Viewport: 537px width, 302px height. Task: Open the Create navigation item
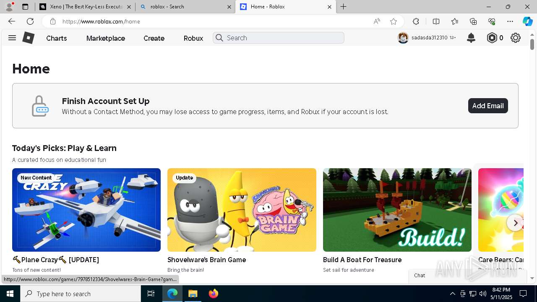click(154, 38)
